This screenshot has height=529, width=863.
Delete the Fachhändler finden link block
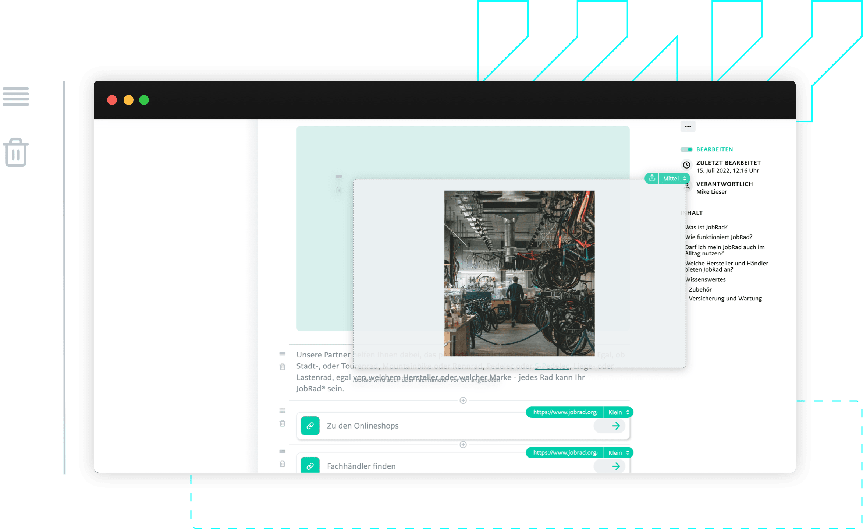[282, 464]
